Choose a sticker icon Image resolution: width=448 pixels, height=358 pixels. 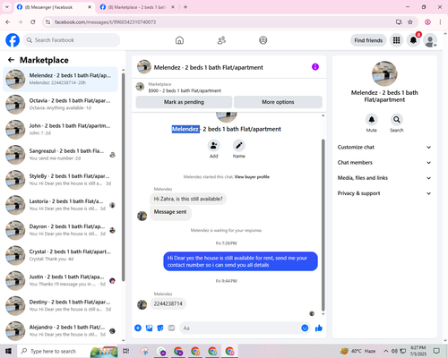point(160,328)
